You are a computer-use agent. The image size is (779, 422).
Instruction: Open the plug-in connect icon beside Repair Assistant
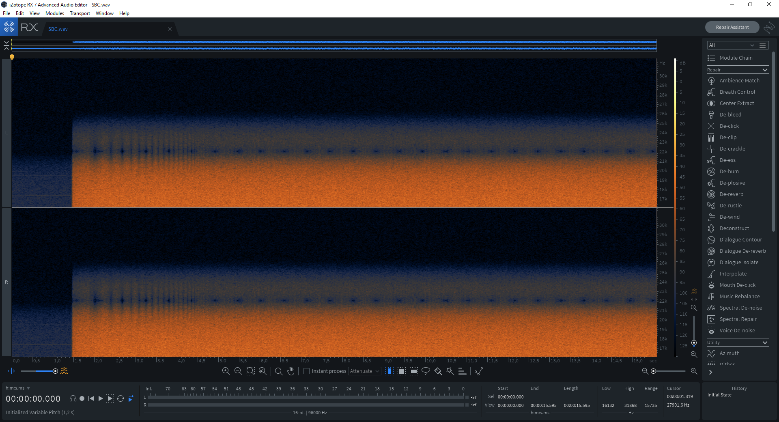[769, 27]
